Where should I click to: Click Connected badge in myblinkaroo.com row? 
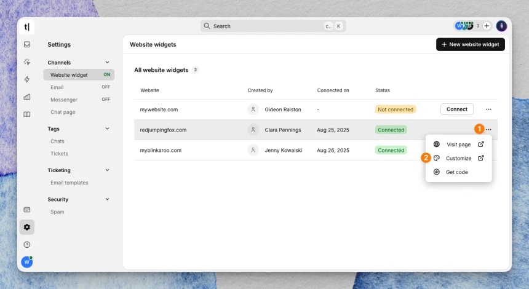tap(391, 150)
